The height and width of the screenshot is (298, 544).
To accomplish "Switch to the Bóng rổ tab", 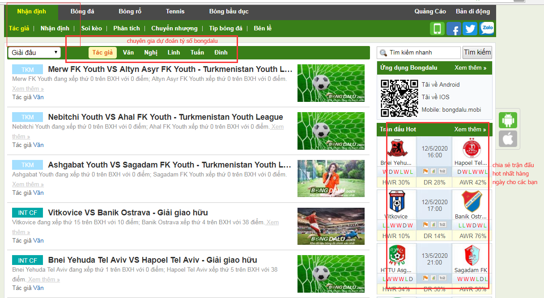I will click(130, 12).
